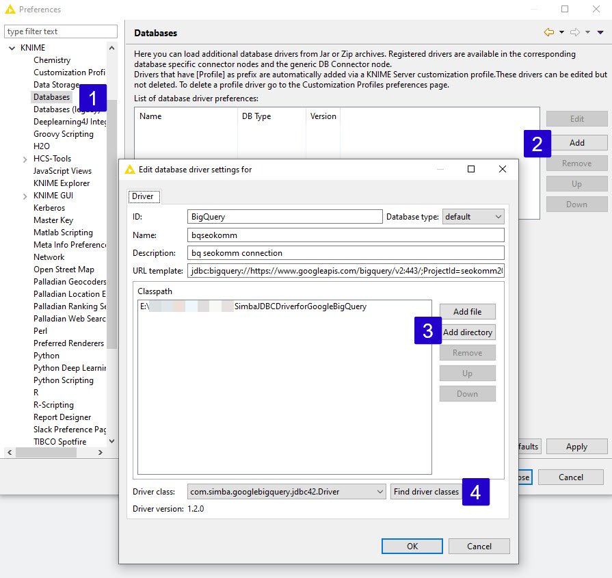
Task: Collapse the KNIME tree node
Action: [12, 48]
